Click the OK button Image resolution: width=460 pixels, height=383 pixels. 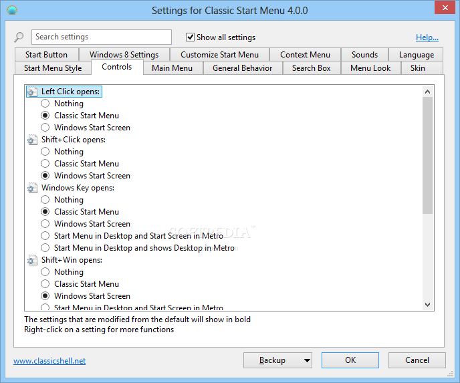point(350,360)
